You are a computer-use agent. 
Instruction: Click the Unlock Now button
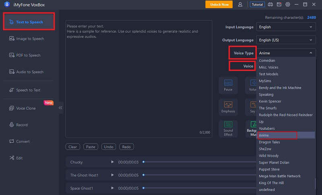(219, 4)
